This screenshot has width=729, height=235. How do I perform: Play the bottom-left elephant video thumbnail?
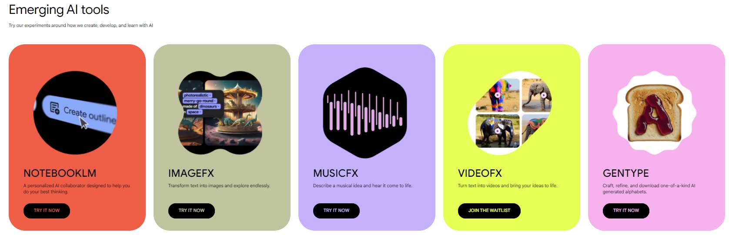tap(498, 131)
